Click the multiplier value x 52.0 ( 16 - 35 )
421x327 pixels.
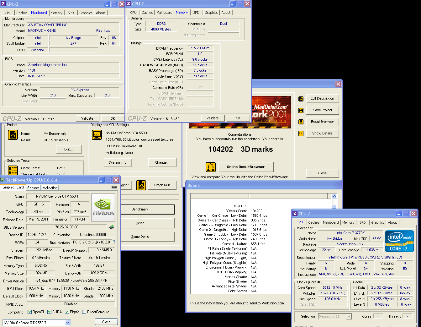333,293
